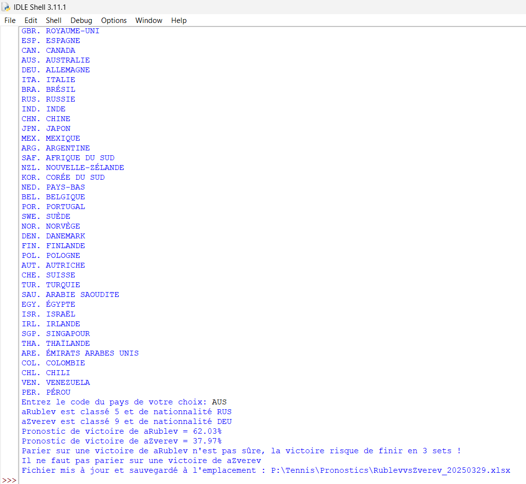Click the 'aZverev est classé 9' line
Viewport: 526px width, 484px height.
[126, 421]
